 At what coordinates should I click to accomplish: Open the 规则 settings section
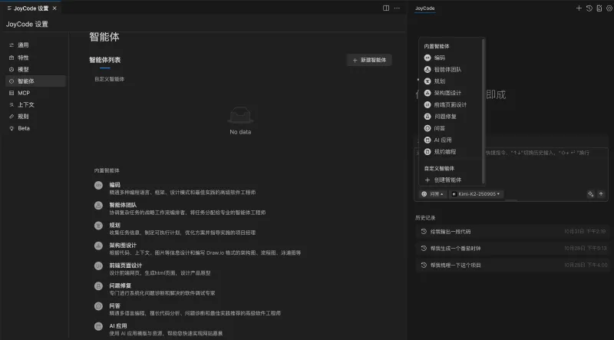coord(35,117)
